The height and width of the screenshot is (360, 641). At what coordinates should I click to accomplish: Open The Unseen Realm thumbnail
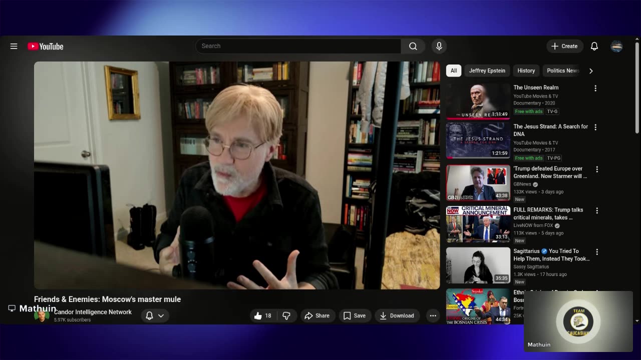point(478,101)
